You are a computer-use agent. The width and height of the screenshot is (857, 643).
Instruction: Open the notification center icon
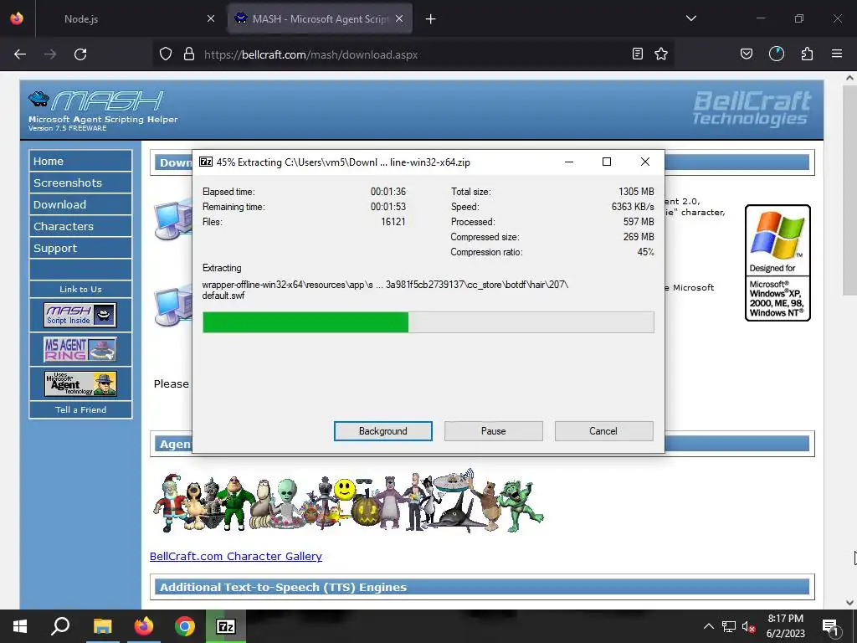[831, 627]
